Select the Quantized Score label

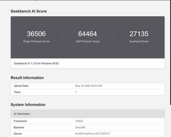(139, 41)
